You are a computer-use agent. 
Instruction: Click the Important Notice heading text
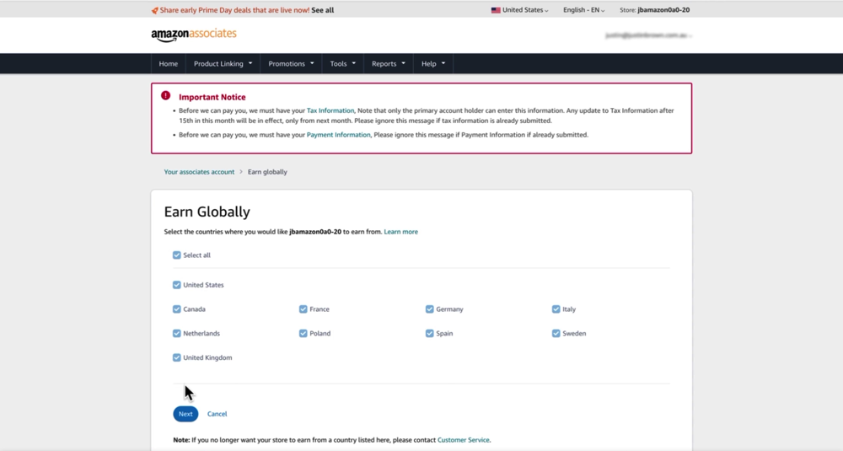[x=212, y=97]
